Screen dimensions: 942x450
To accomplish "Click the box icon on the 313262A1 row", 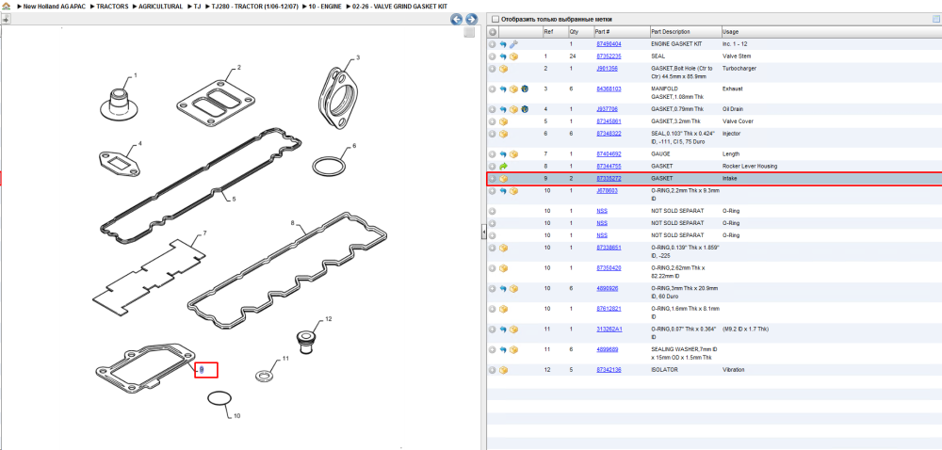I will [x=513, y=329].
